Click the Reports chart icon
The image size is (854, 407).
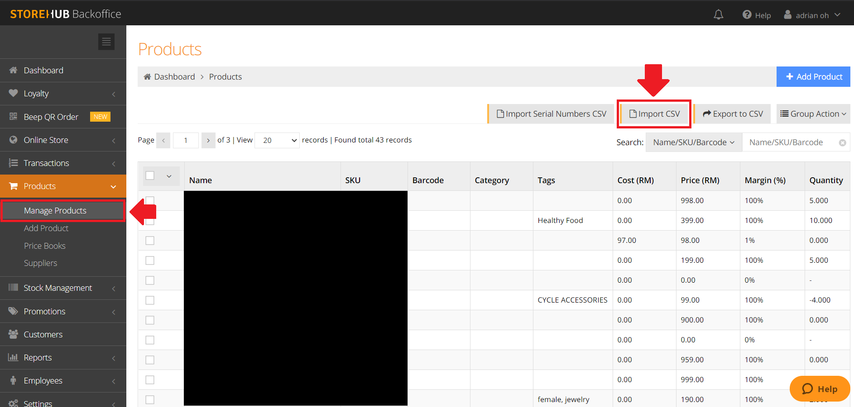[x=13, y=357]
